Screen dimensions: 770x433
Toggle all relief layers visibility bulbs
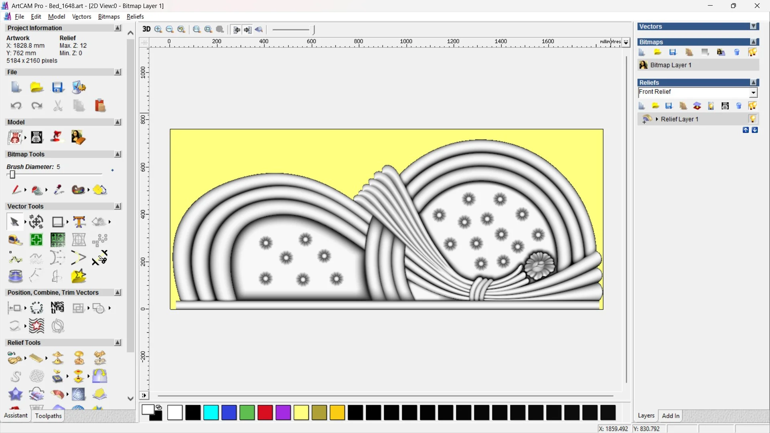coord(752,106)
